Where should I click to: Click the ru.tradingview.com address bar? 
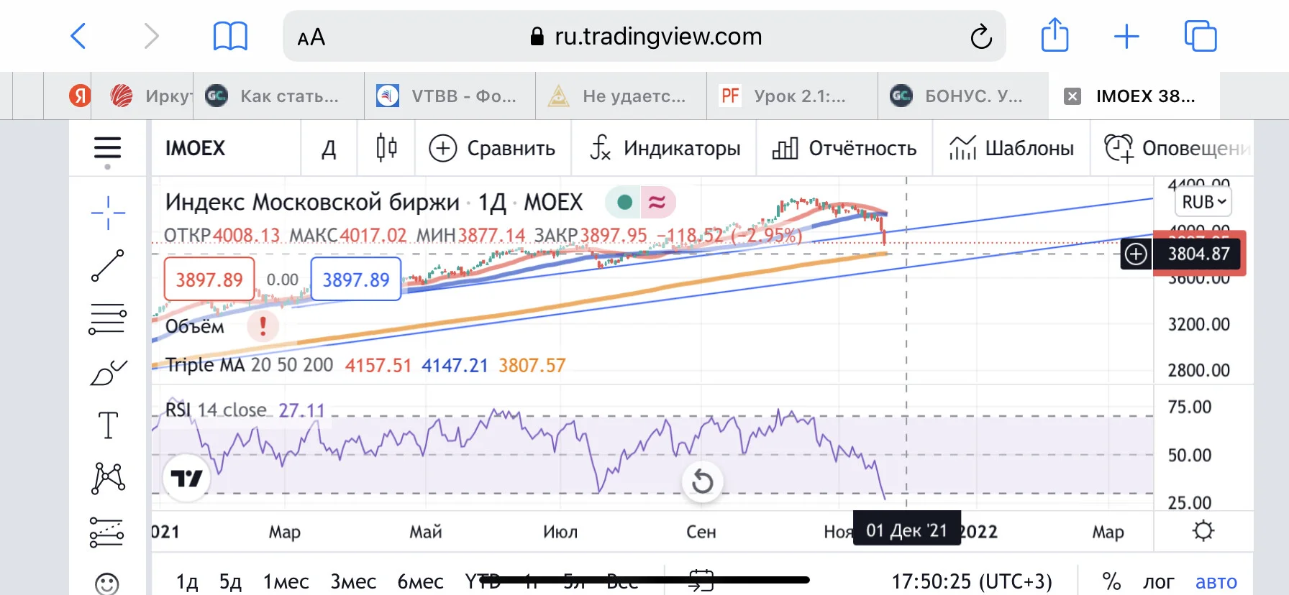point(644,36)
